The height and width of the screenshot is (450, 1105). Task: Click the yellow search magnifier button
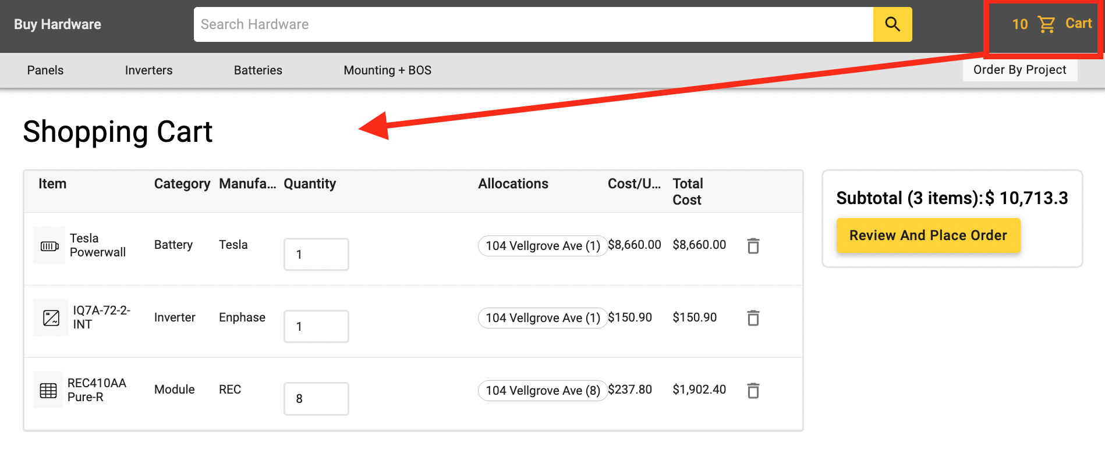(x=892, y=24)
